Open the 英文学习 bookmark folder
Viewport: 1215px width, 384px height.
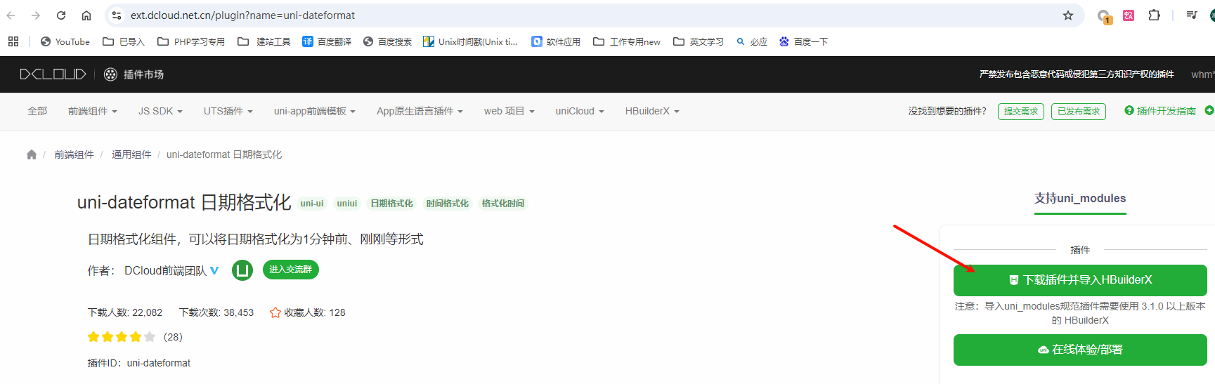(x=699, y=41)
